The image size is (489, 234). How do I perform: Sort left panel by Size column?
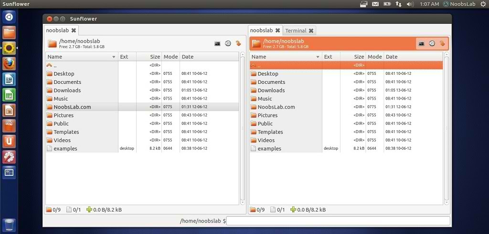[149, 57]
